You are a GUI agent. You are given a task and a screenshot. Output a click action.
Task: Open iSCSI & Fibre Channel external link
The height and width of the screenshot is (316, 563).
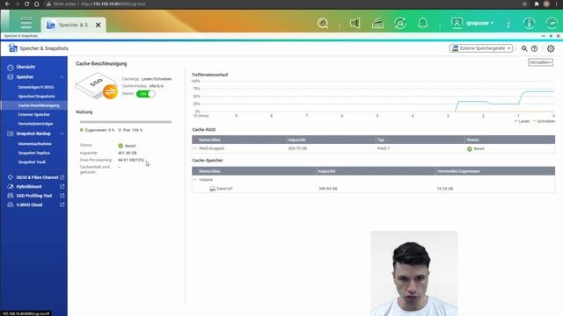click(62, 177)
